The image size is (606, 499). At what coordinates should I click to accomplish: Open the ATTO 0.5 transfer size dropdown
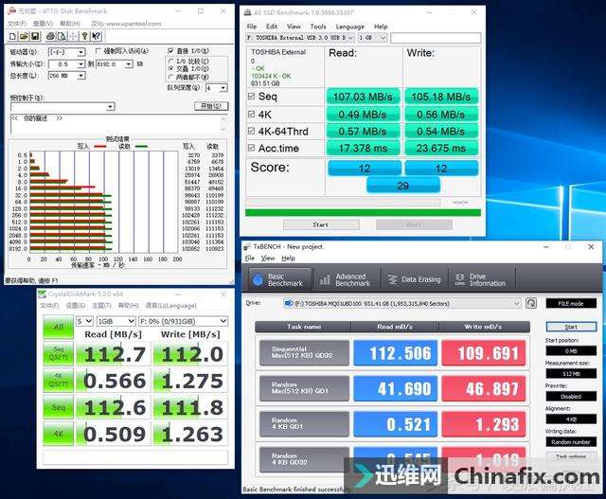[80, 63]
